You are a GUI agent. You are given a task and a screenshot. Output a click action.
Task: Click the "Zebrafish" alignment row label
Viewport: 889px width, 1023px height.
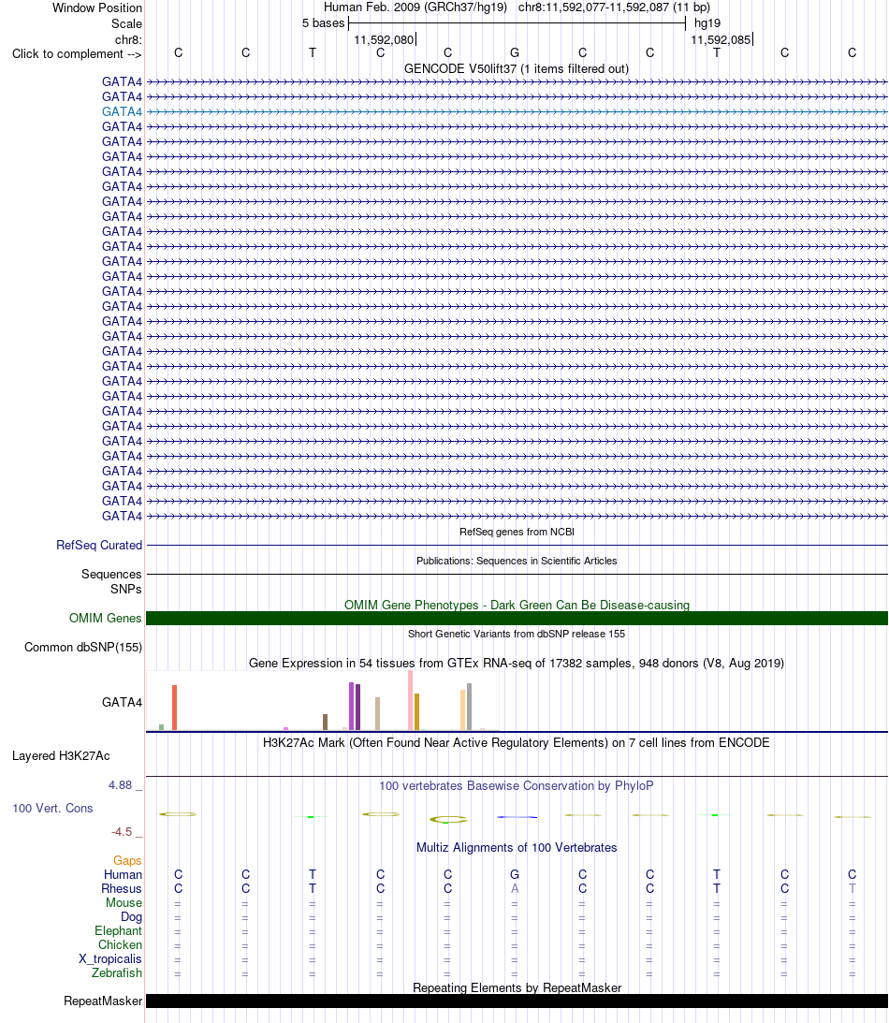(x=117, y=972)
